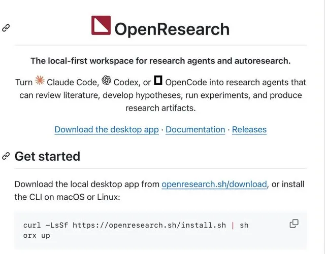Open the Documentation link
The width and height of the screenshot is (325, 254).
(195, 130)
